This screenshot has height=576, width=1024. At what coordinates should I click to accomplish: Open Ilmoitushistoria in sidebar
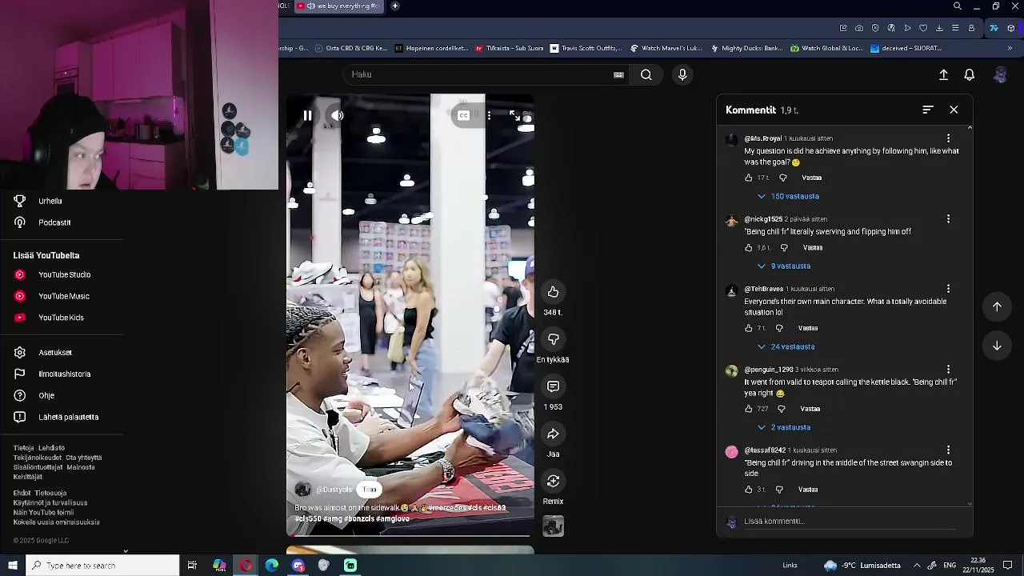click(62, 374)
